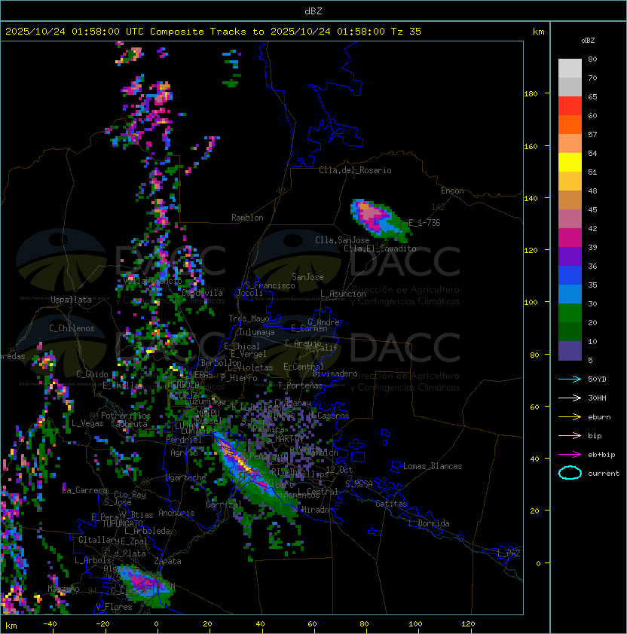Click the 'Potrerillos' map label
The width and height of the screenshot is (627, 634).
point(126,416)
